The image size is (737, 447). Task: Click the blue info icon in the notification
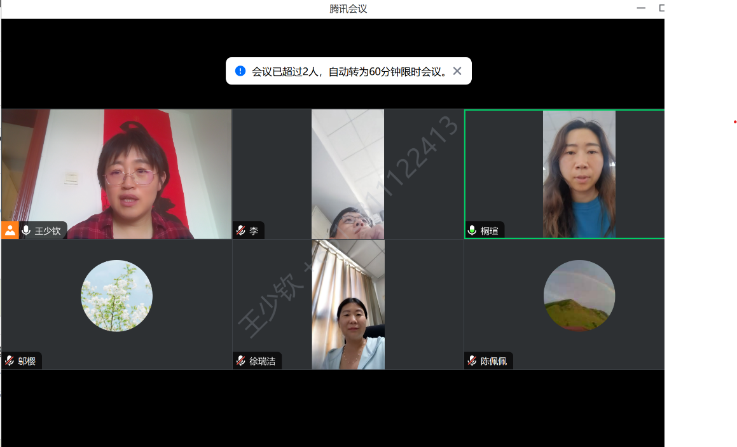point(240,71)
